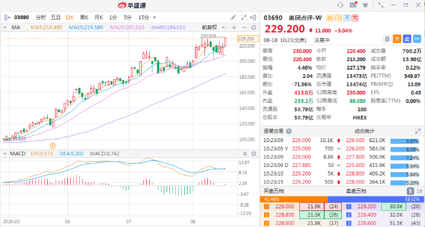The image size is (425, 227).
Task: Open the 前复权 adjustment dropdown
Action: click(x=213, y=28)
